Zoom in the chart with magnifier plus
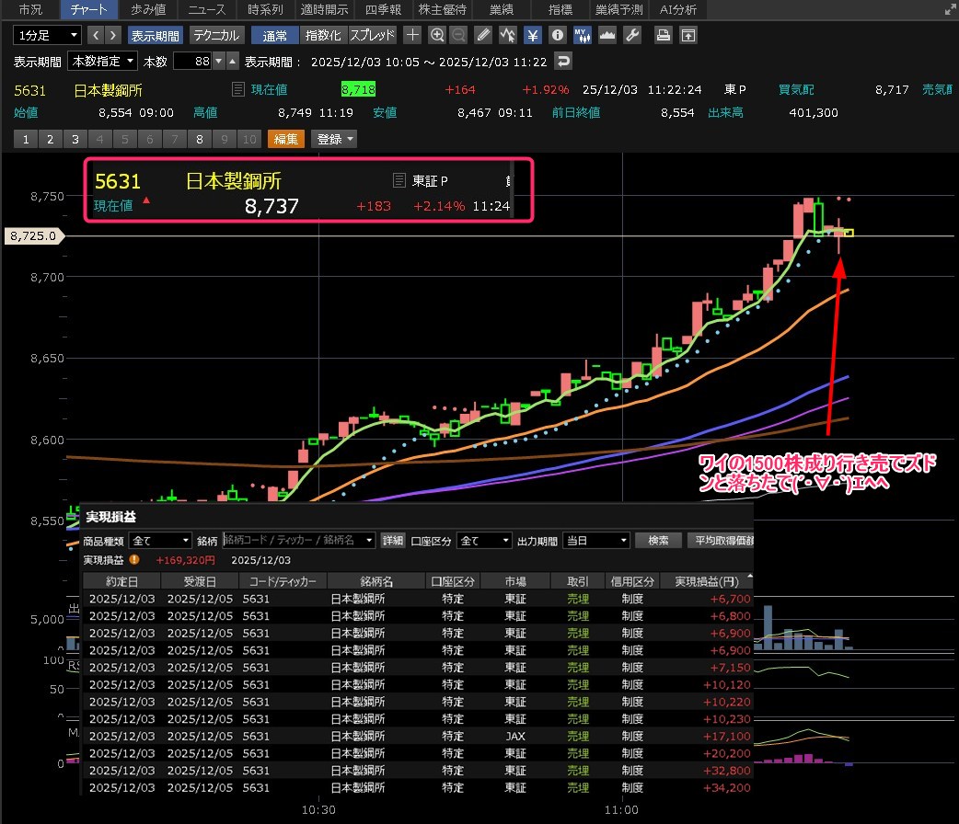959x824 pixels. click(437, 35)
